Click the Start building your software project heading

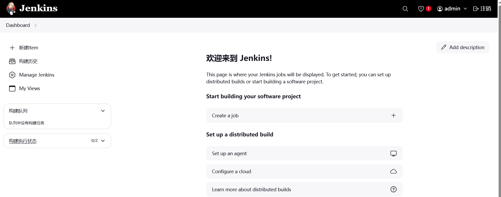click(x=253, y=96)
